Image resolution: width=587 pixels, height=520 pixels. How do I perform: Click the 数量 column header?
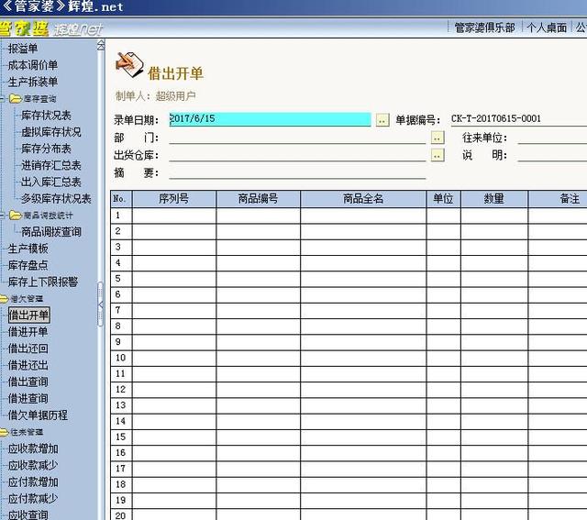point(494,199)
